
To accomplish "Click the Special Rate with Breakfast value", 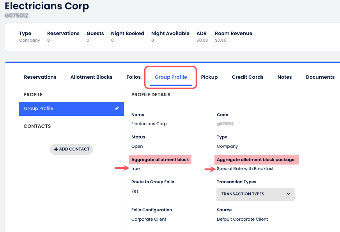I will coord(245,169).
